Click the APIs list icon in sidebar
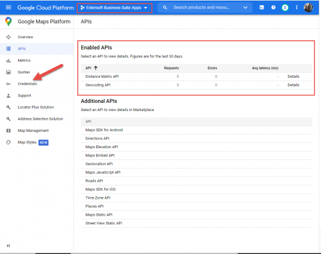 [x=8, y=49]
